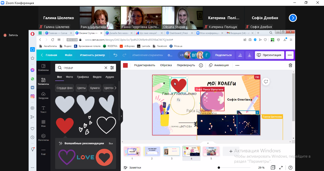Open the Uploads (Загрузки) panel
The width and height of the screenshot is (324, 171).
(x=43, y=95)
